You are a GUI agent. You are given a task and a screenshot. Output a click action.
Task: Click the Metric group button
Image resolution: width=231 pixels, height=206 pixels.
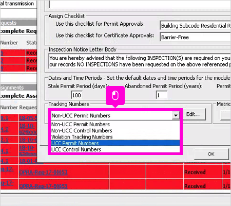(x=226, y=115)
